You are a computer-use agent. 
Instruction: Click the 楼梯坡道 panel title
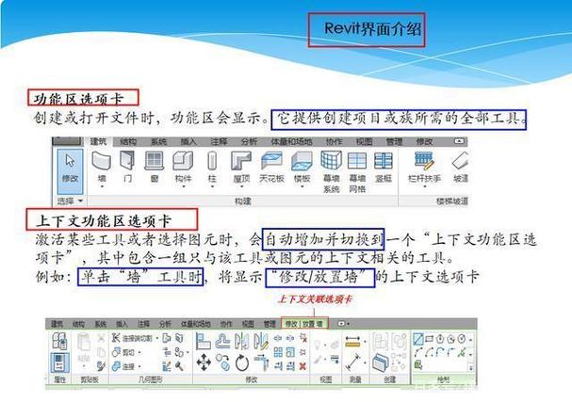452,201
